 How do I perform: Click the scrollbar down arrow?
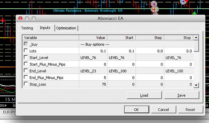(x=196, y=85)
